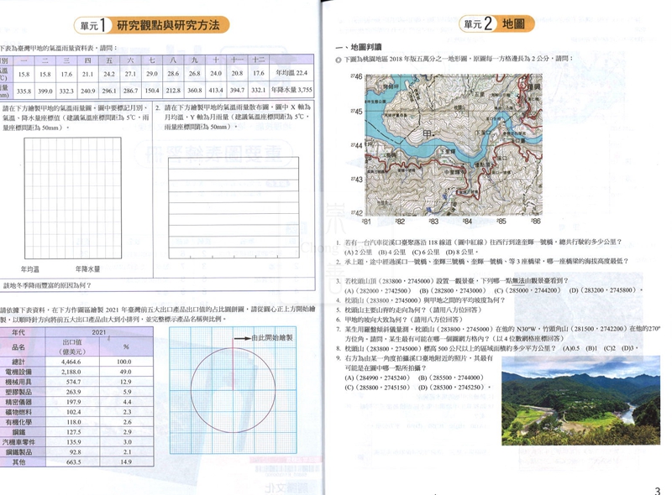Select the temperature value 29.0
This screenshot has width=672, height=495.
pyautogui.click(x=152, y=74)
